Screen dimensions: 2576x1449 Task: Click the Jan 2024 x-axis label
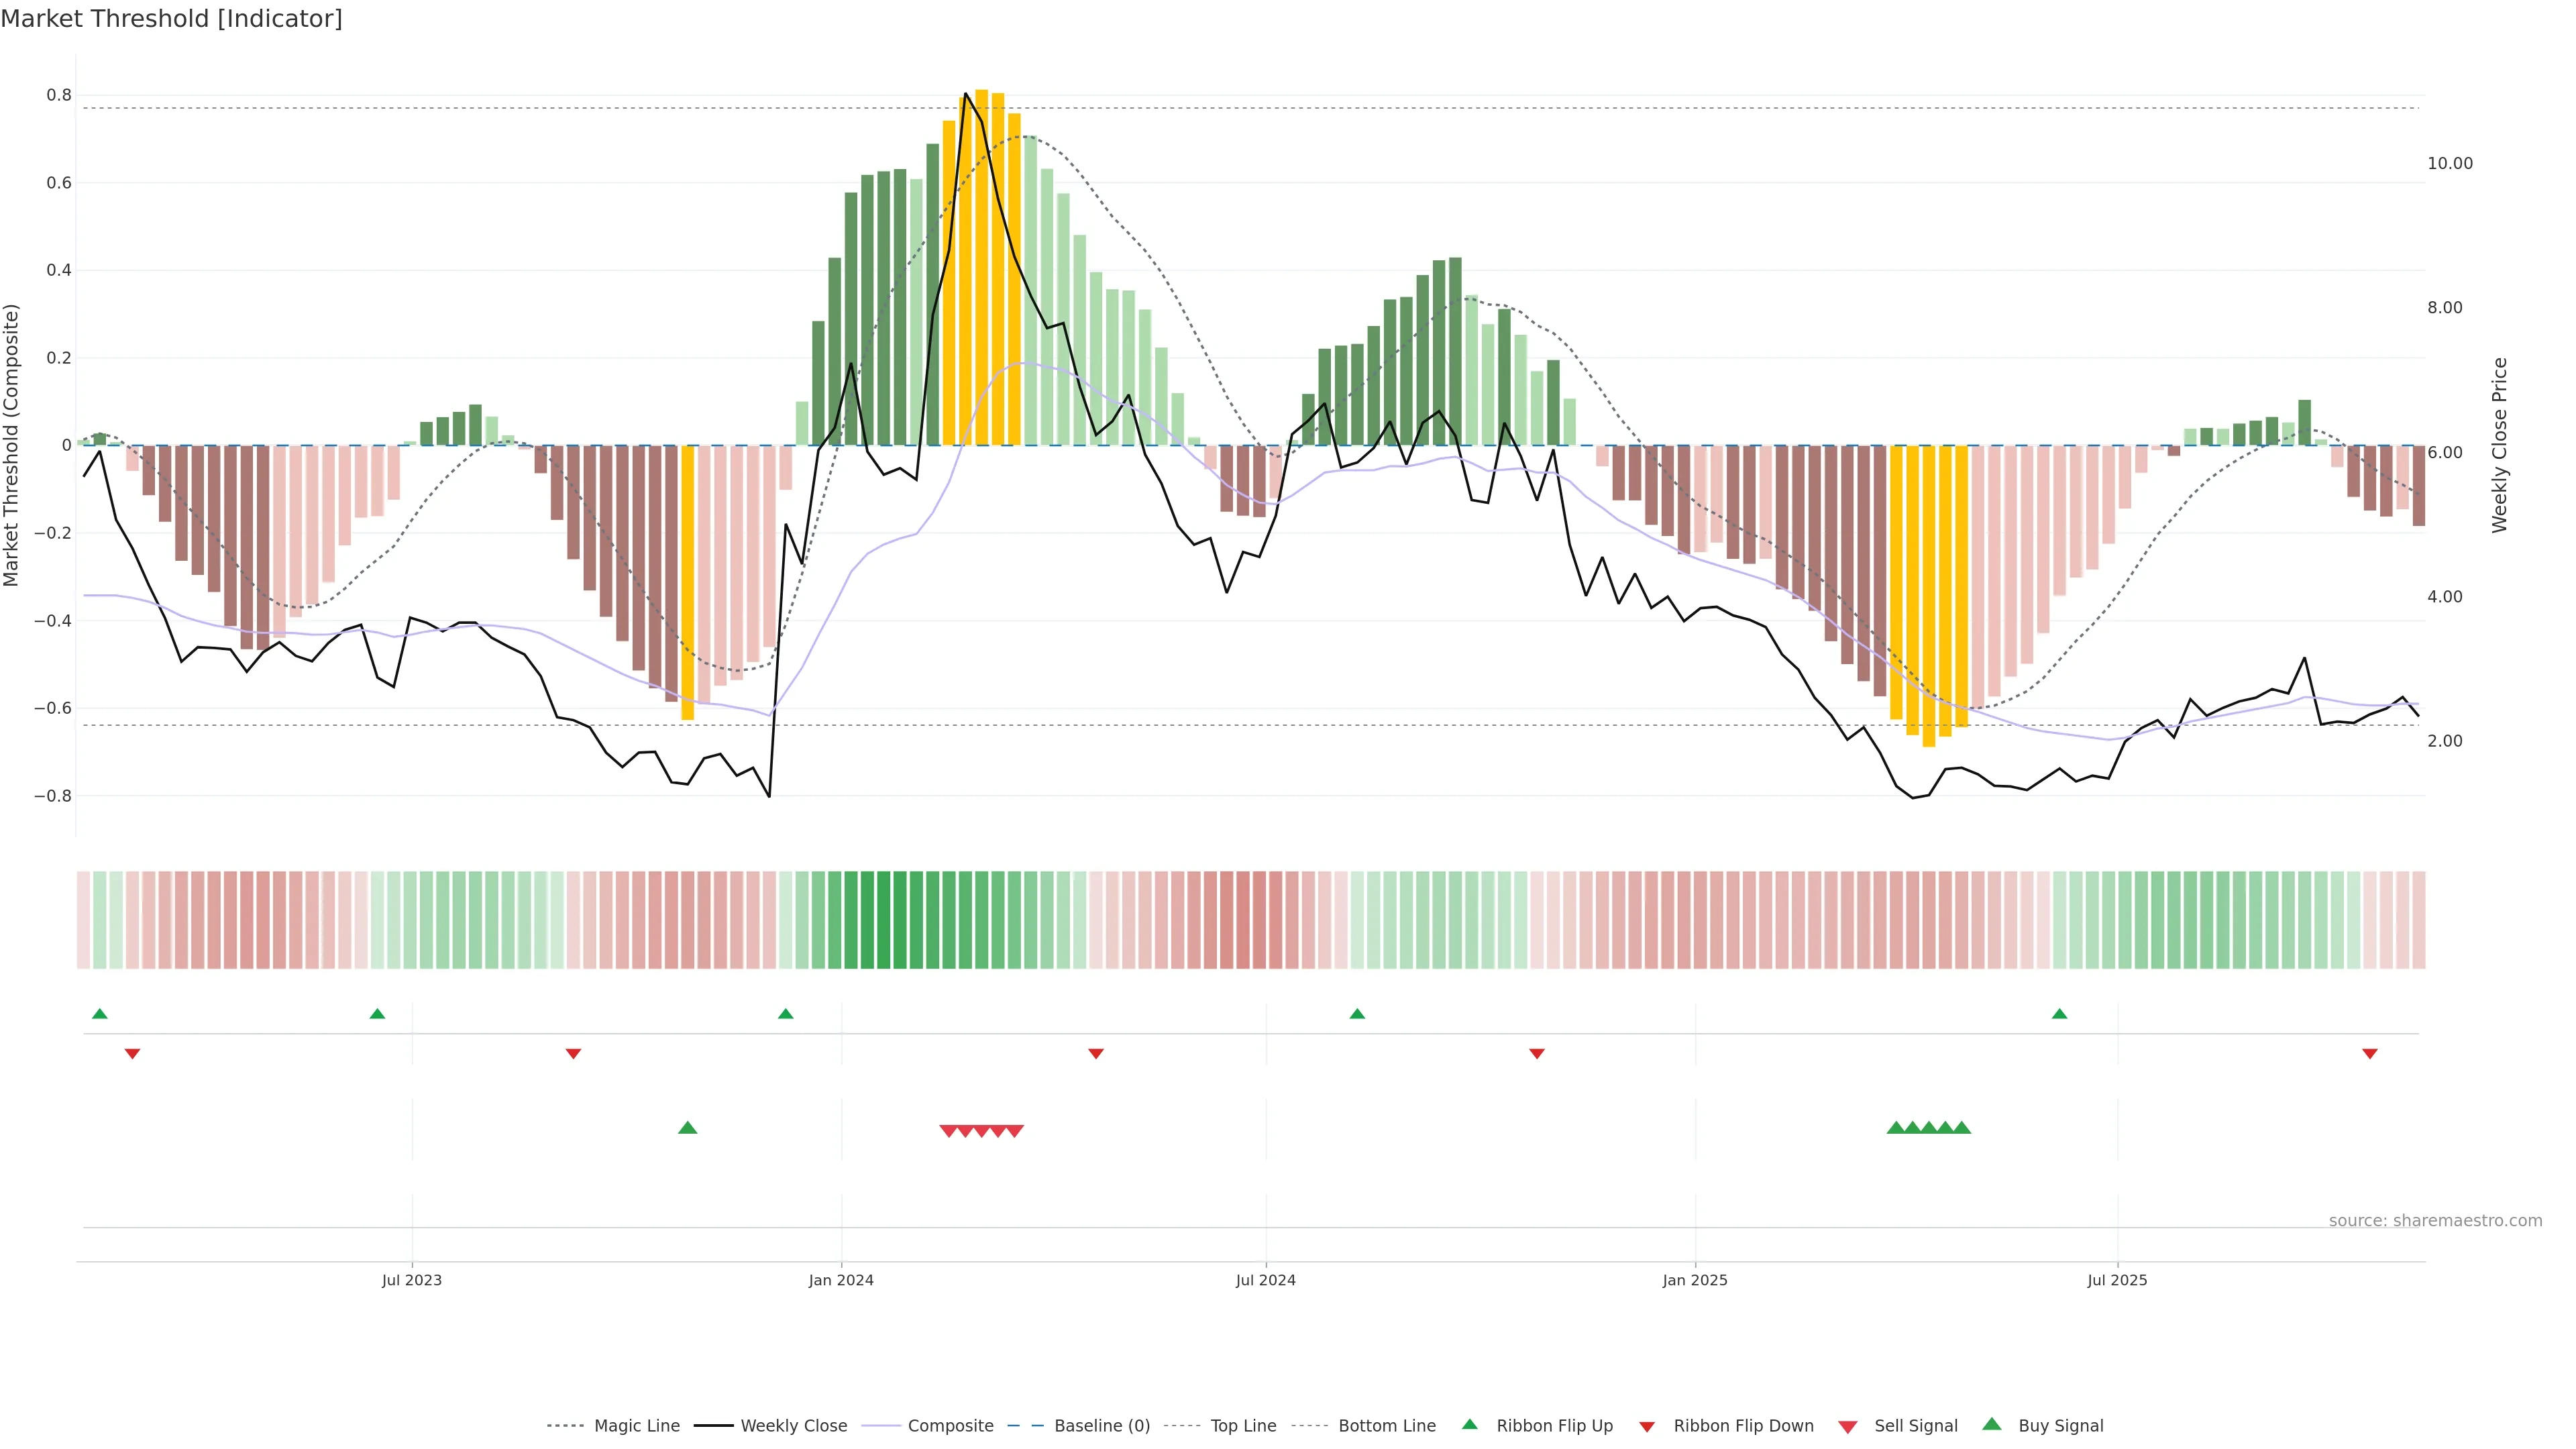point(841,1280)
